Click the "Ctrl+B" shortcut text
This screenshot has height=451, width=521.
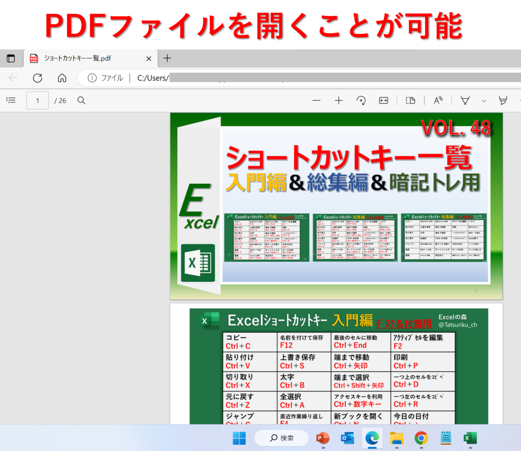click(292, 385)
